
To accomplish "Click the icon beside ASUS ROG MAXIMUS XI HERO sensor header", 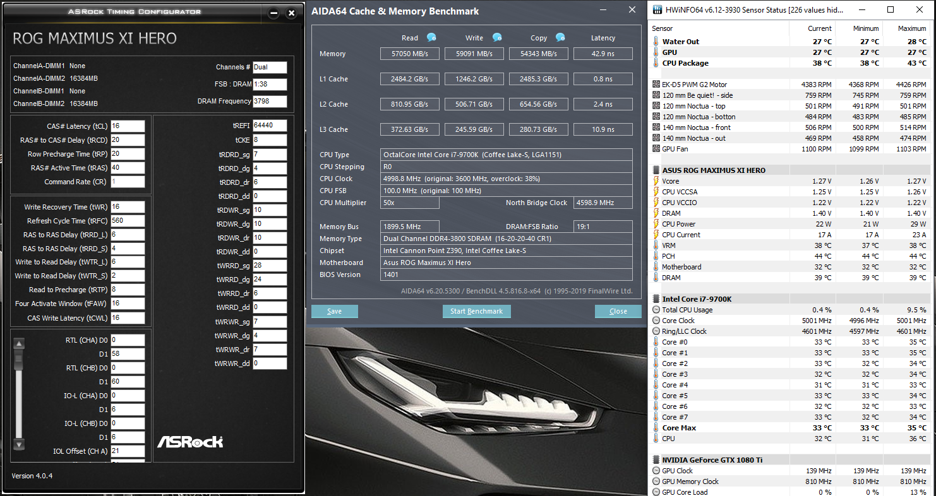I will pos(656,170).
